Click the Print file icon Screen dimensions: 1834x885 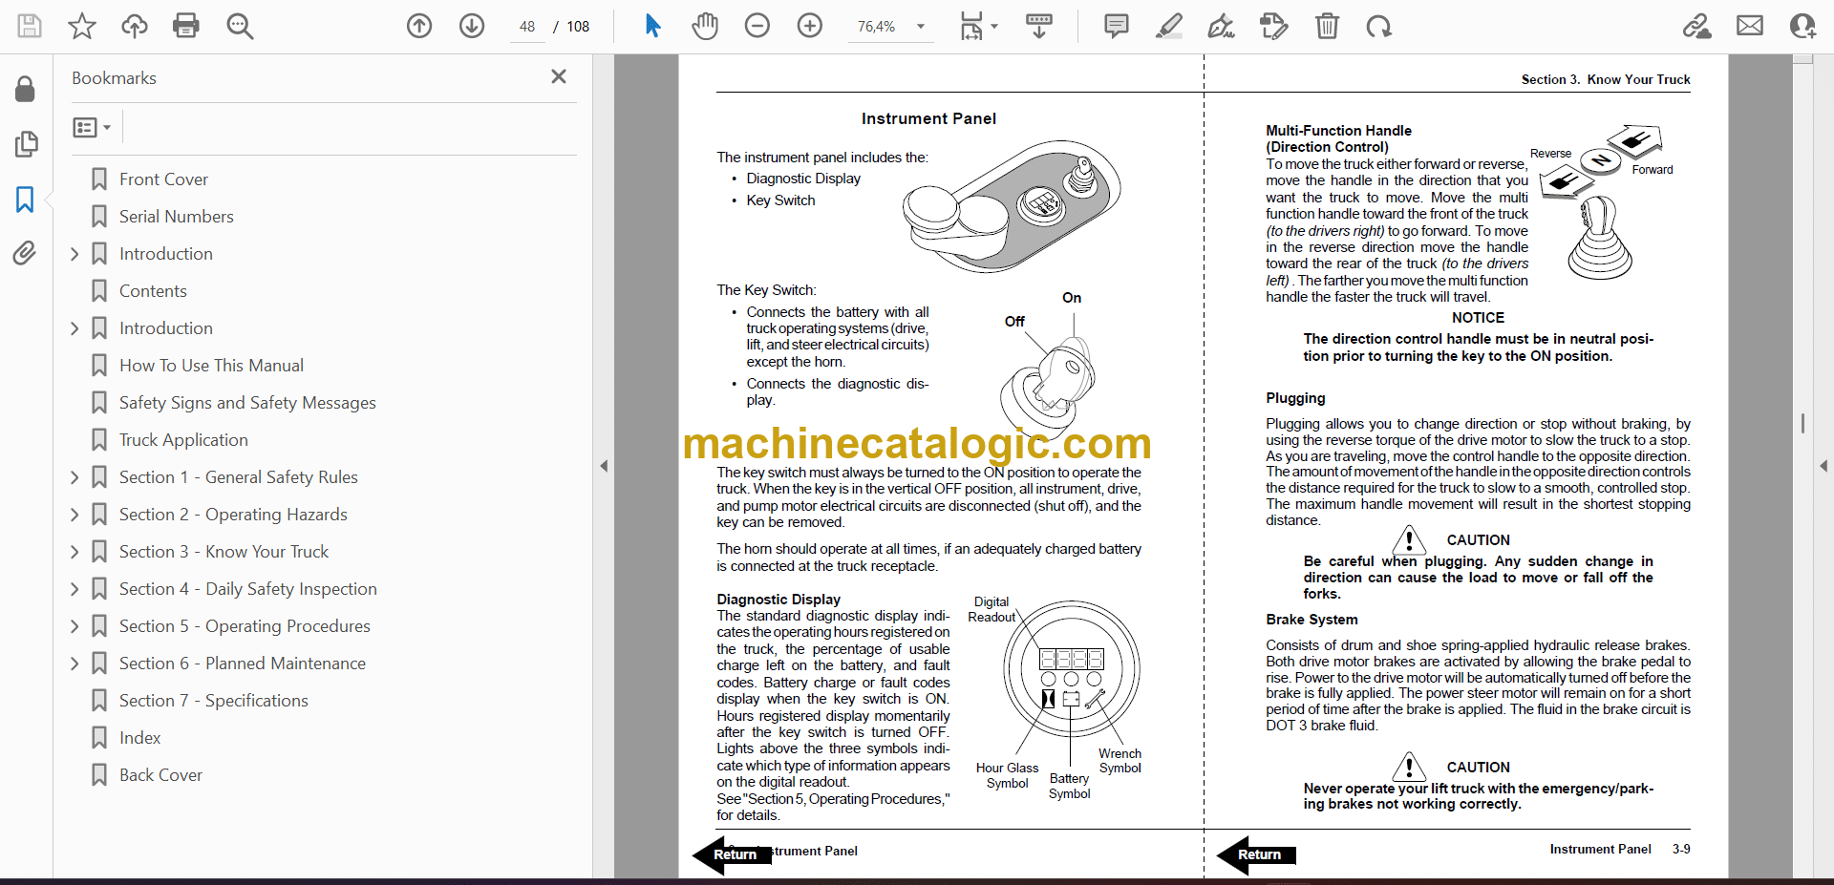coord(185,26)
